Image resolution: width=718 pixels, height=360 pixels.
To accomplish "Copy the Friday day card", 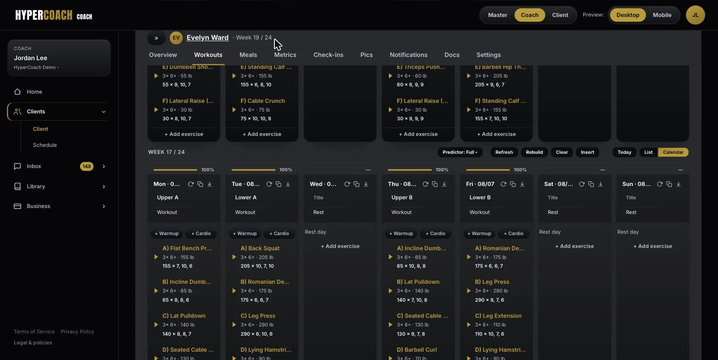I will [513, 184].
